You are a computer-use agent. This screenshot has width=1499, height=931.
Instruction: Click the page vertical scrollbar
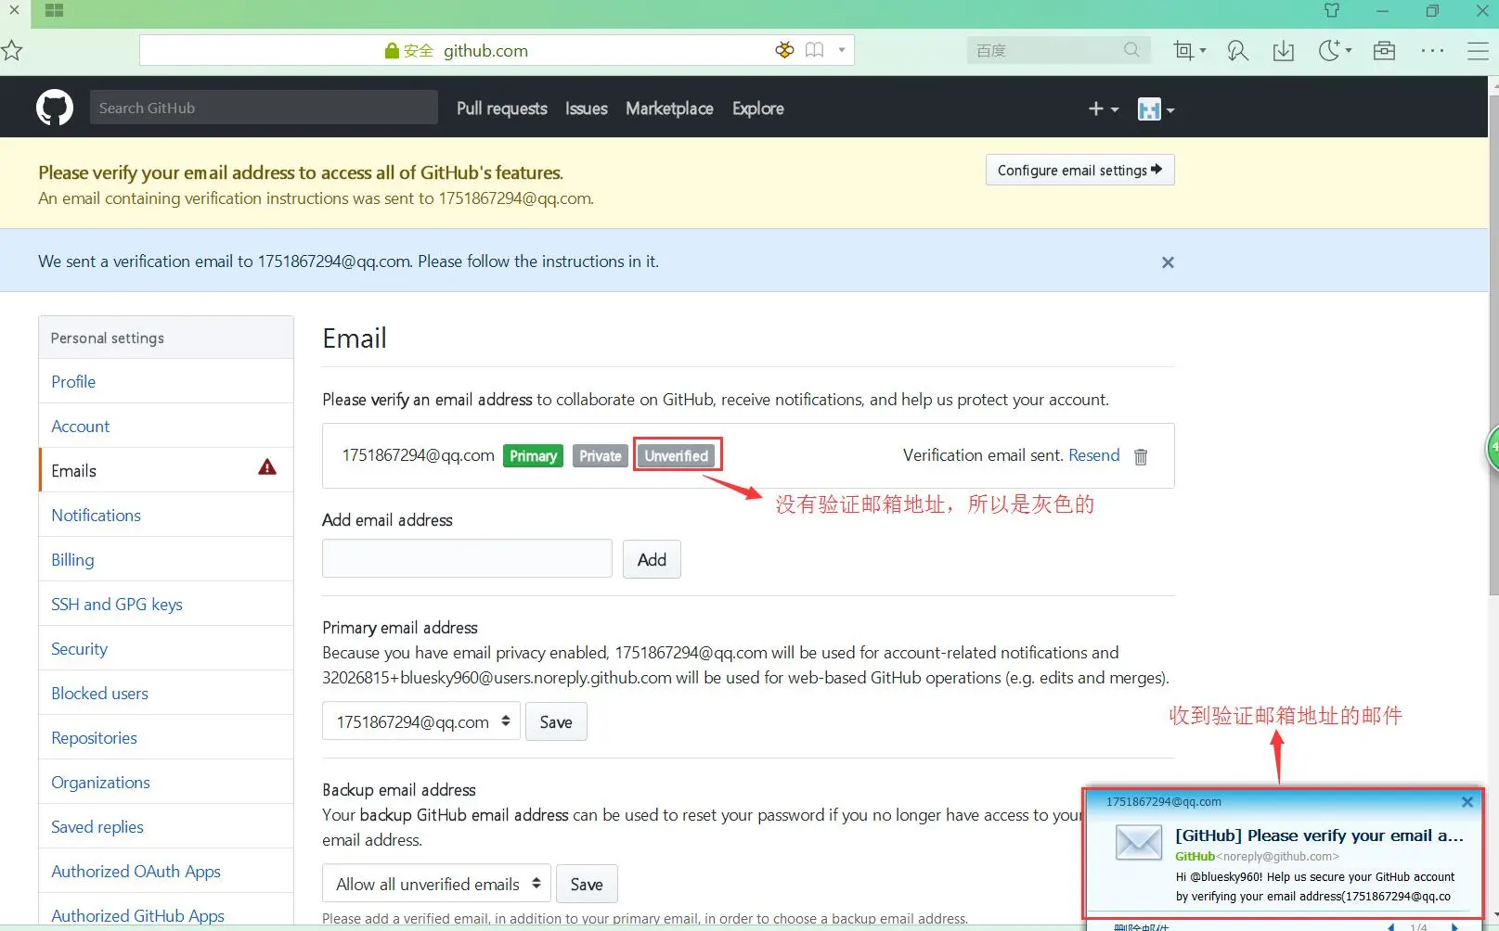coord(1493,343)
